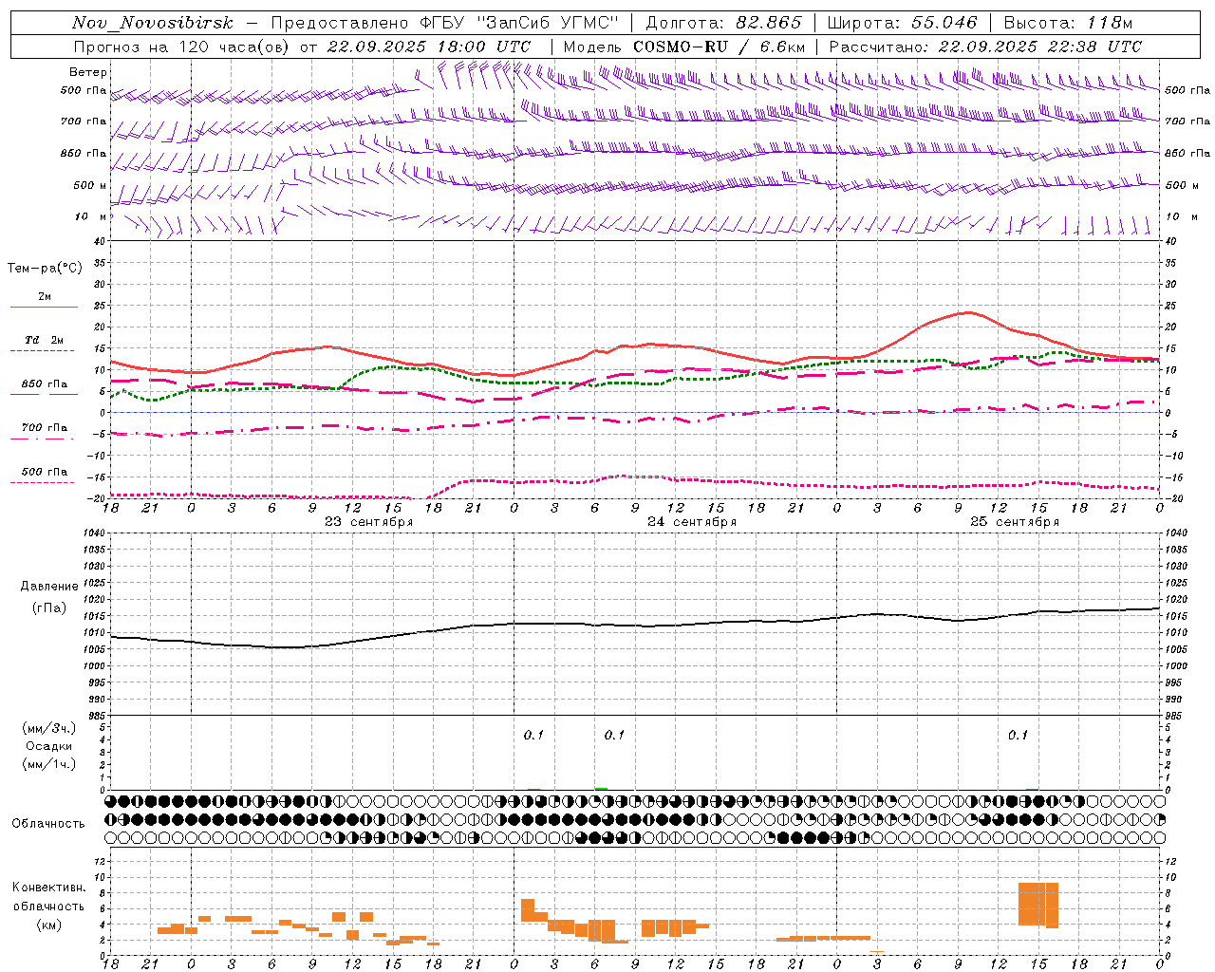The image size is (1215, 972).
Task: Click the 500 гПа temperature legend entry
Action: (x=44, y=472)
